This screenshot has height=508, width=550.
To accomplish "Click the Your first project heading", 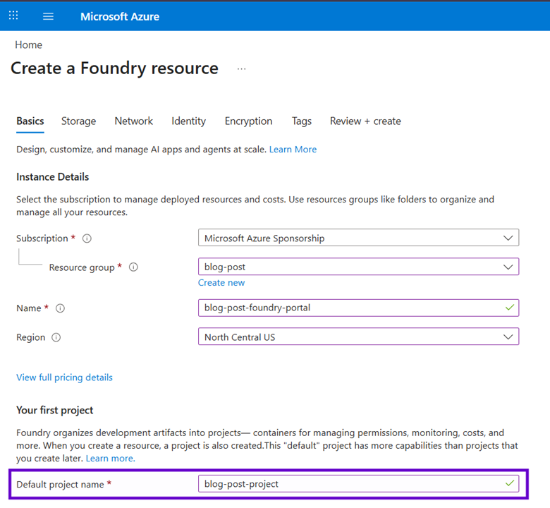I will coord(55,410).
